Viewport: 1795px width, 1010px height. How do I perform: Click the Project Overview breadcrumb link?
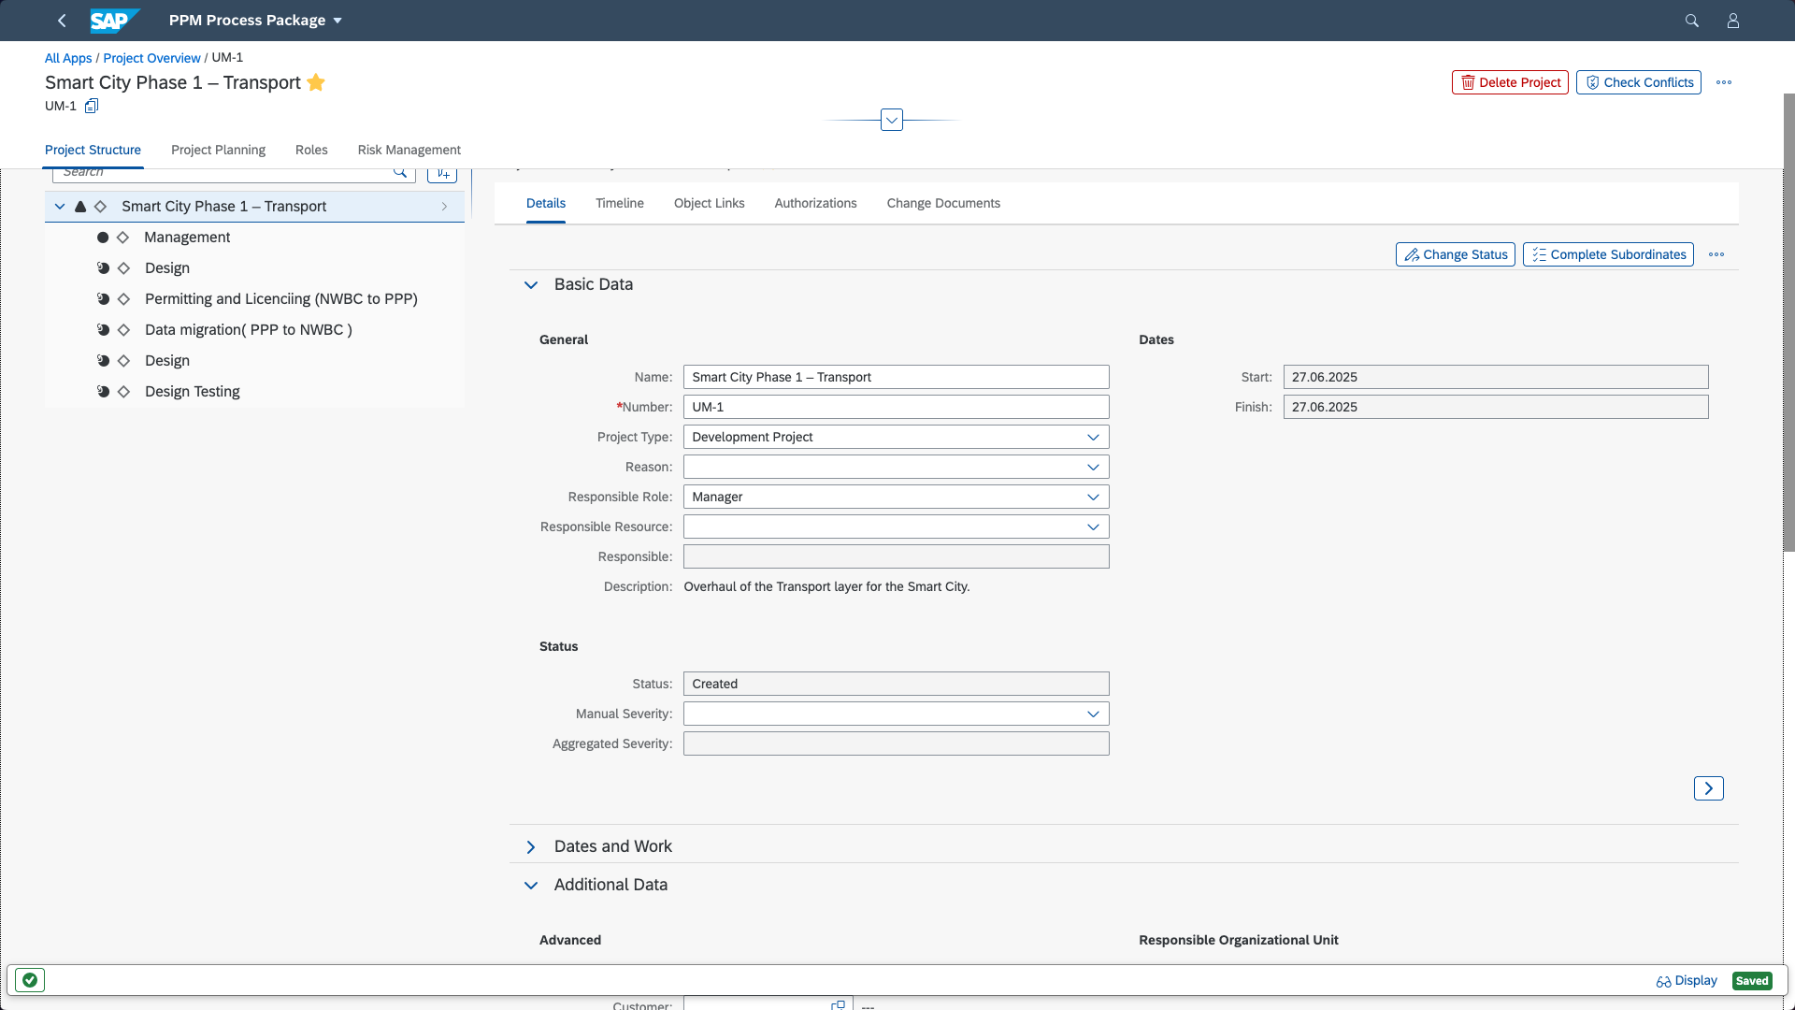[151, 58]
